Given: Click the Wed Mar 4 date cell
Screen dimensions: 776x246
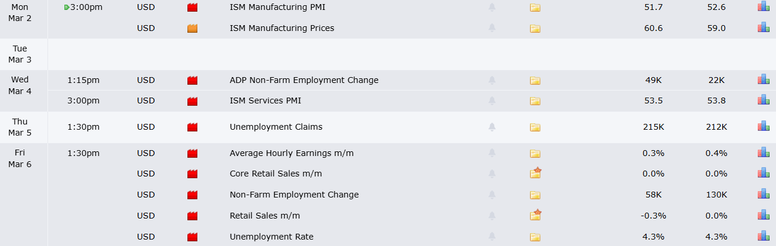Looking at the screenshot, I should click(x=20, y=85).
